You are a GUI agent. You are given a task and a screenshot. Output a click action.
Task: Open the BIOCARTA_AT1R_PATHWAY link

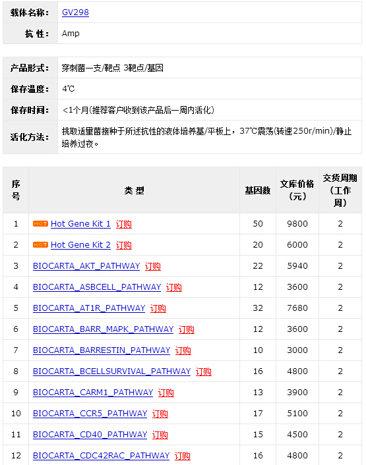pyautogui.click(x=89, y=308)
